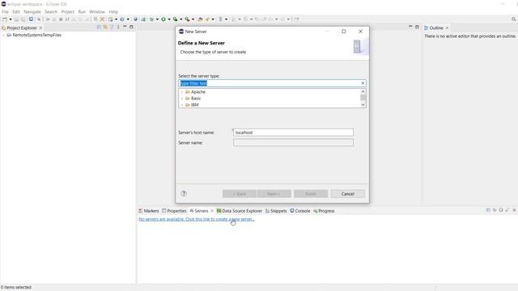The image size is (518, 291).
Task: Switch to Data Source Explorer tab
Action: 240,211
